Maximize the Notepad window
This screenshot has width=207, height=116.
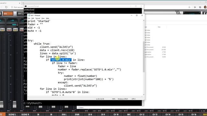click(x=137, y=15)
